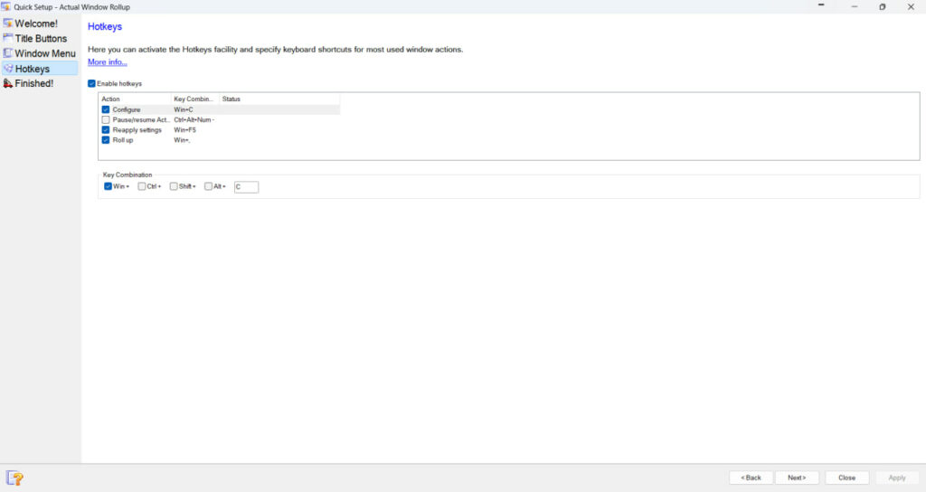
Task: Select the Win+, key combination cell
Action: 182,140
